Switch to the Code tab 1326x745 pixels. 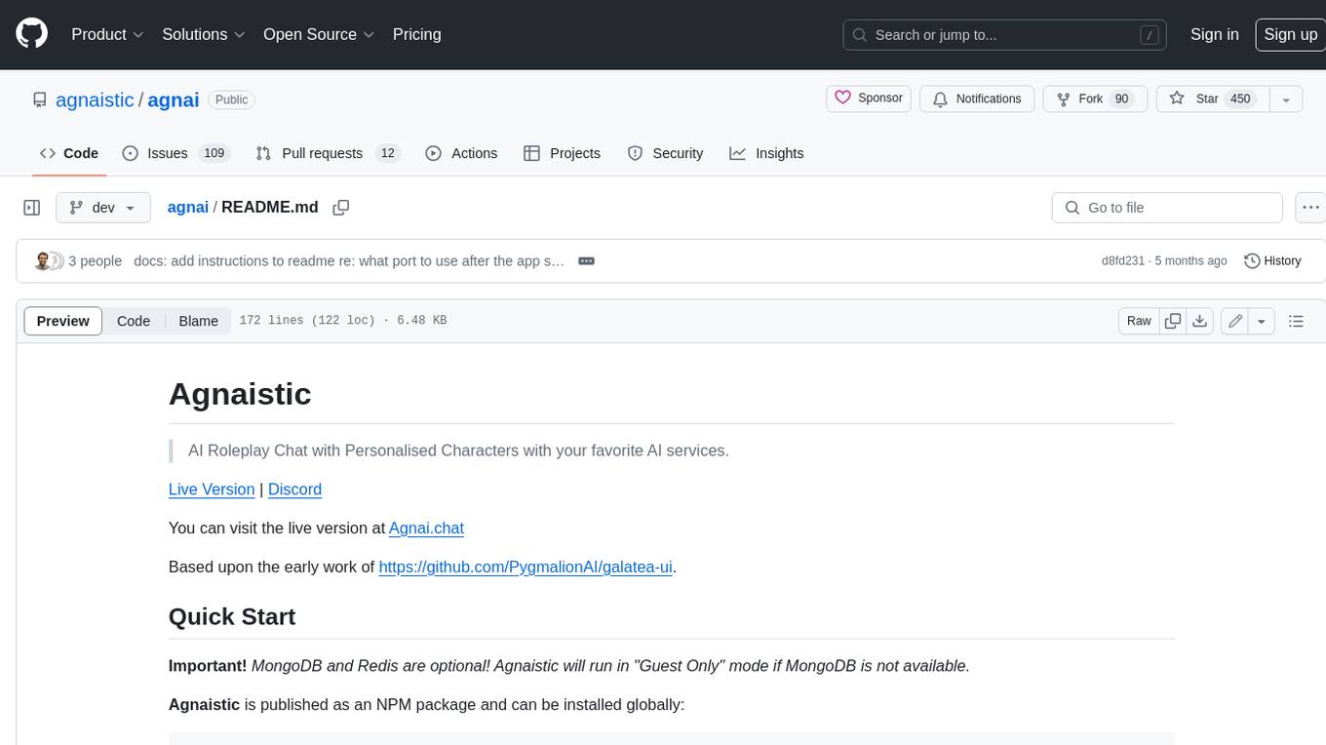(x=68, y=153)
